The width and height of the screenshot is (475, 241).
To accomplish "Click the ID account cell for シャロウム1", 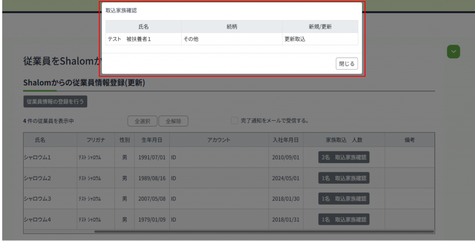I will pyautogui.click(x=219, y=157).
